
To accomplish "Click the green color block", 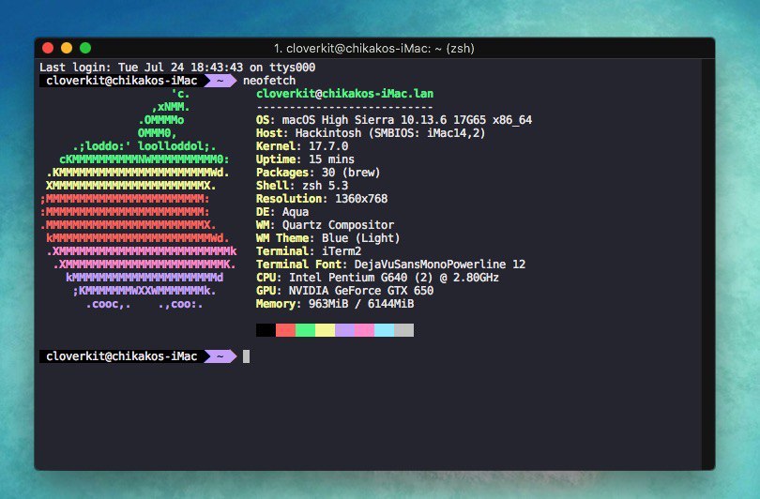I will pos(305,330).
